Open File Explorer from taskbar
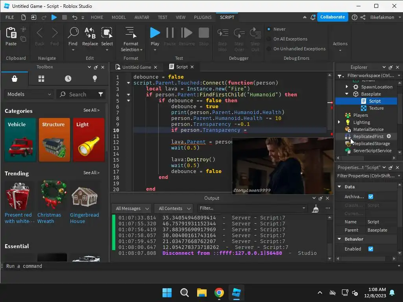Viewport: 403px width, 302px height. click(x=202, y=293)
